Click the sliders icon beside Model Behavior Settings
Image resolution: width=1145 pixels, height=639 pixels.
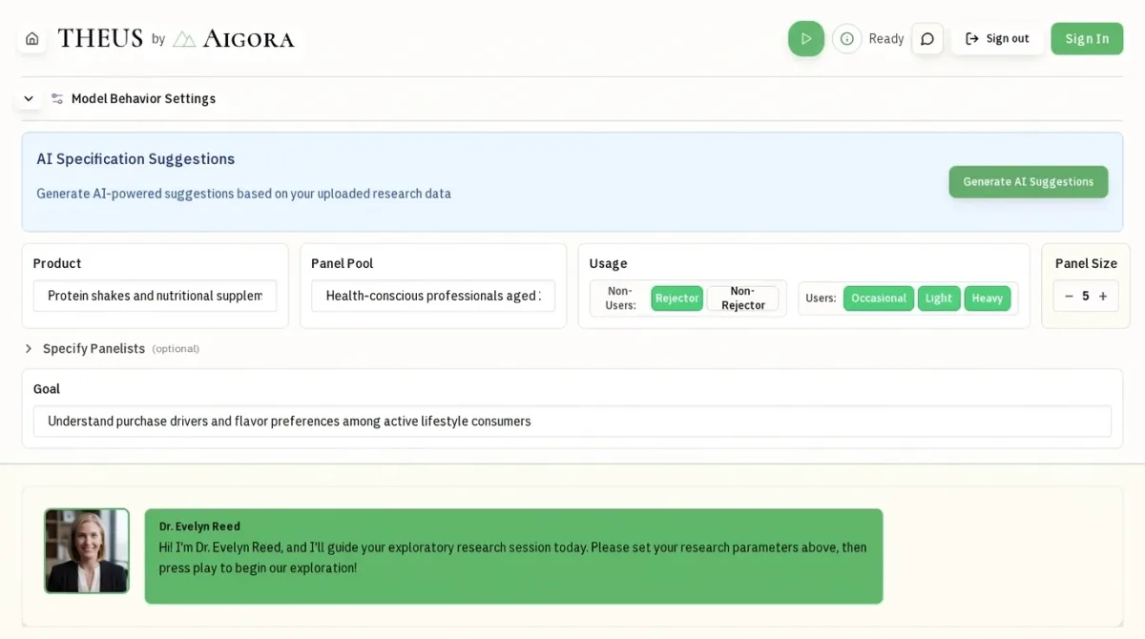click(x=57, y=97)
